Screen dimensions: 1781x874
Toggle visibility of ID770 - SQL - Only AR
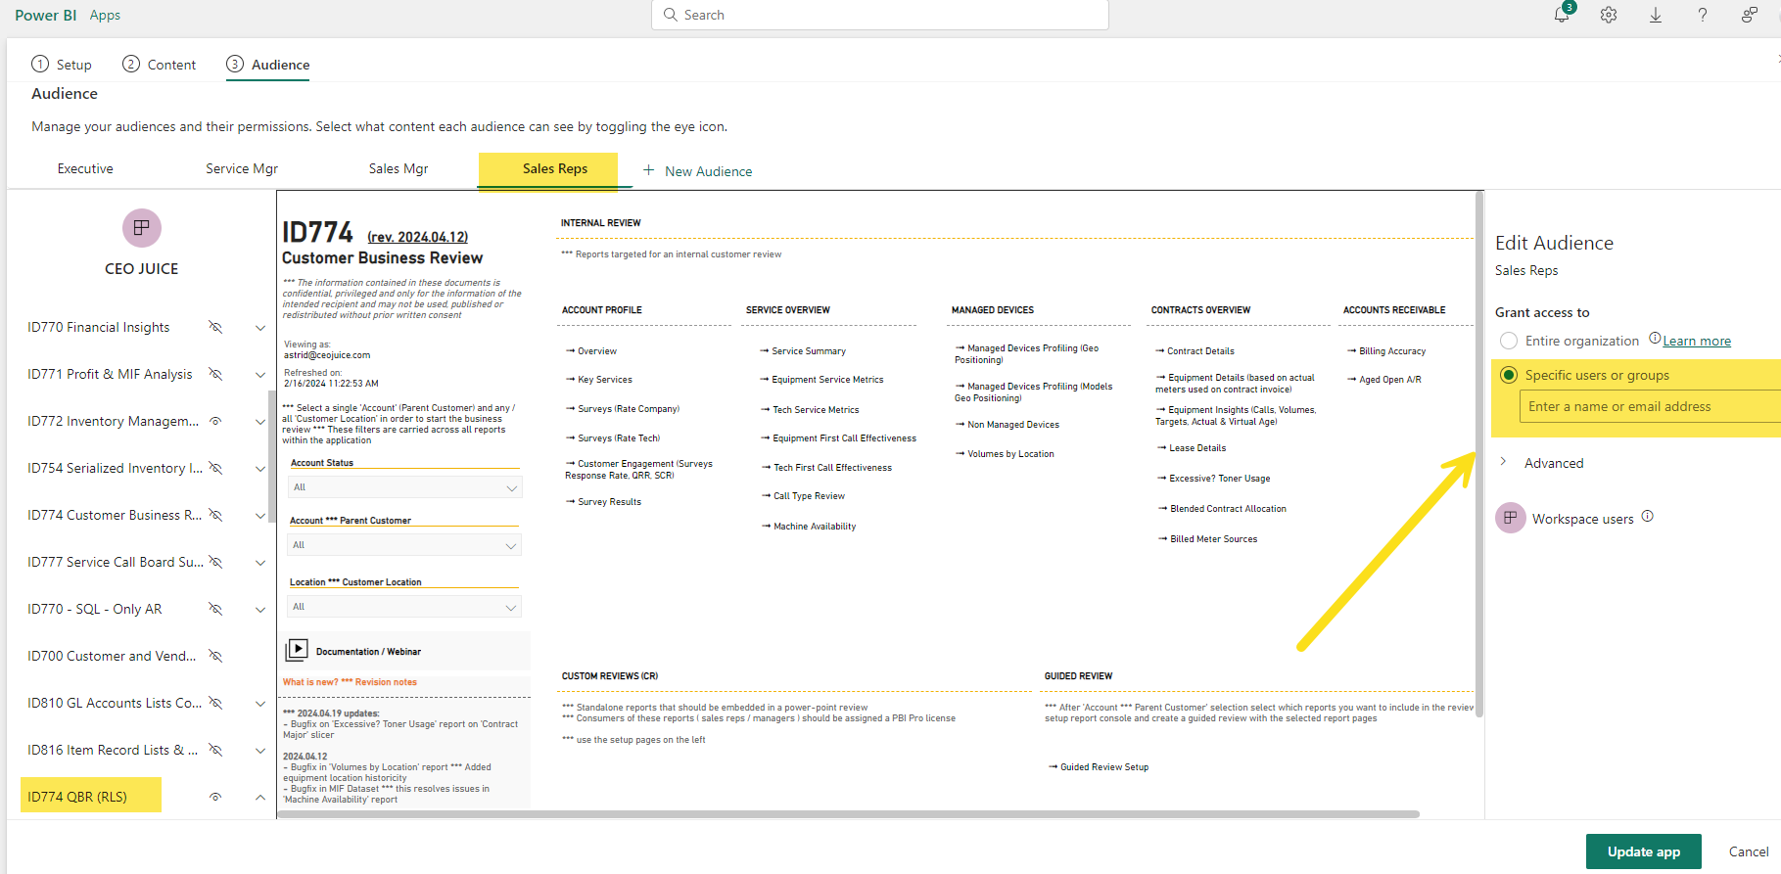[x=215, y=609]
